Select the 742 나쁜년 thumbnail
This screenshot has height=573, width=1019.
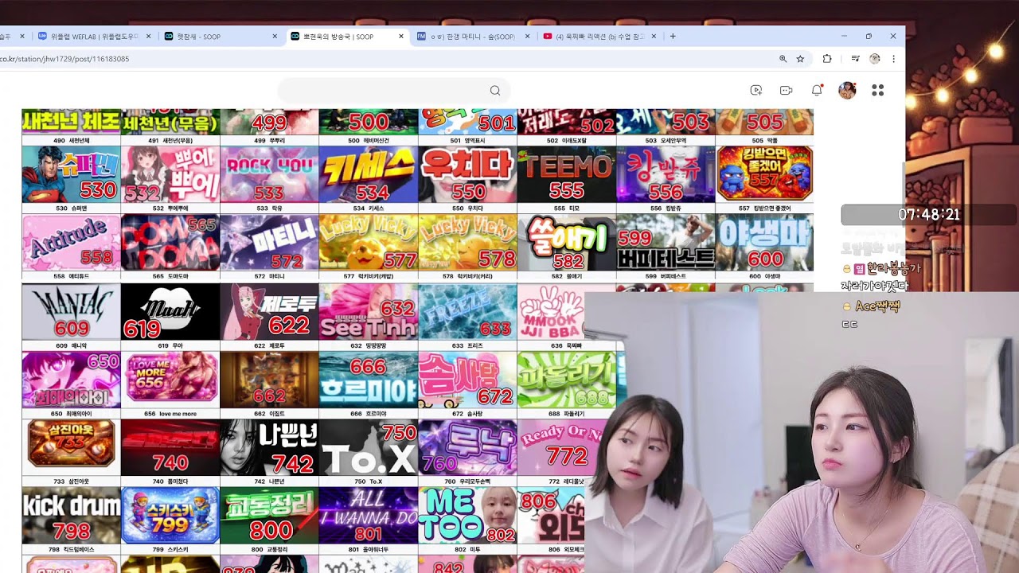click(x=269, y=447)
